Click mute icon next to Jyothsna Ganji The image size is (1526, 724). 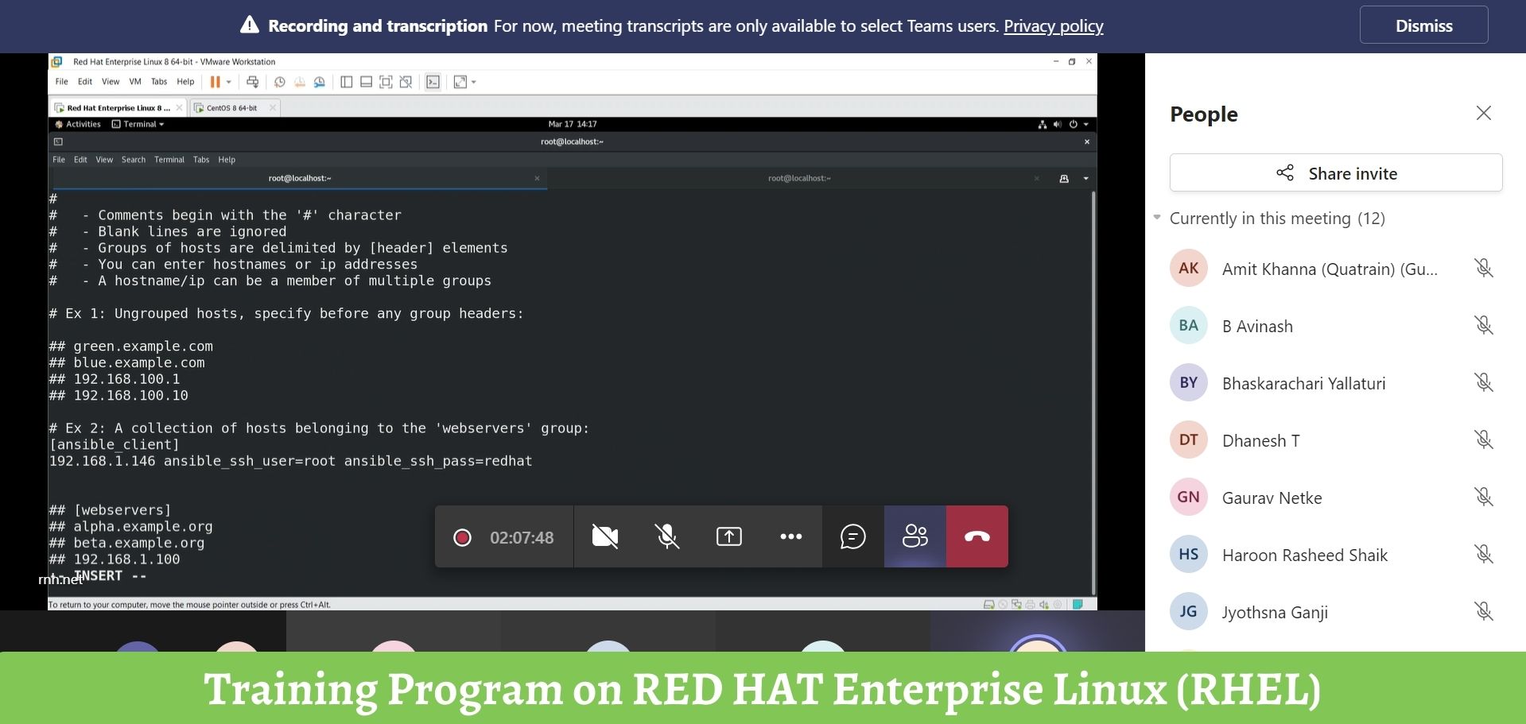tap(1484, 611)
